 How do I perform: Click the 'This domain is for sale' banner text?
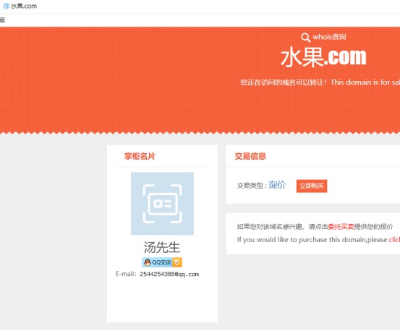365,82
